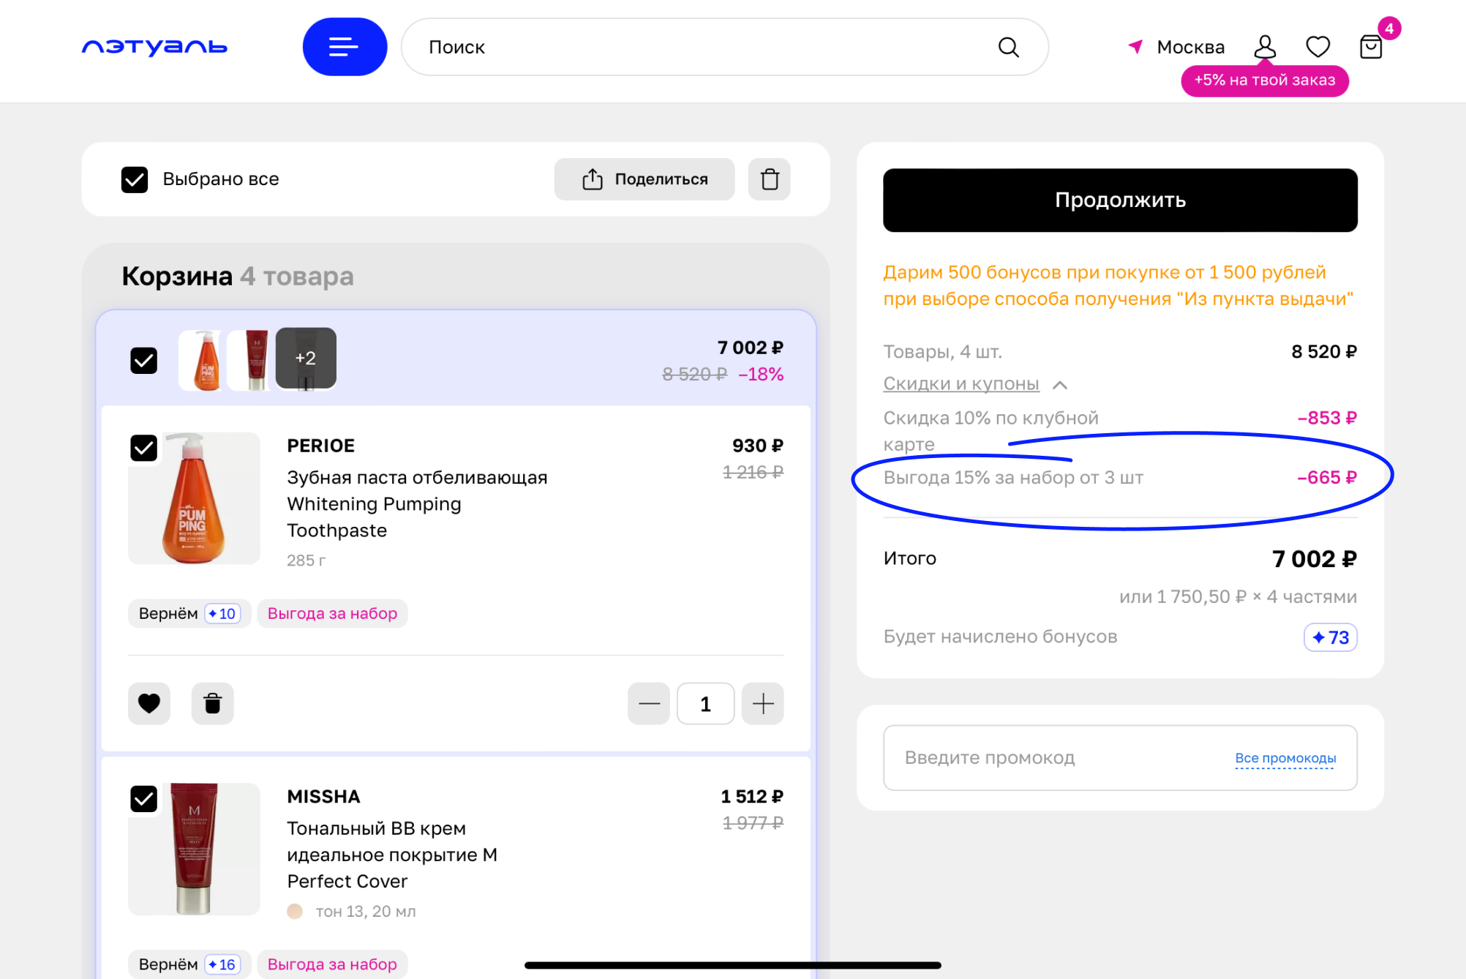
Task: Open the Все промокоды link
Action: coord(1285,758)
